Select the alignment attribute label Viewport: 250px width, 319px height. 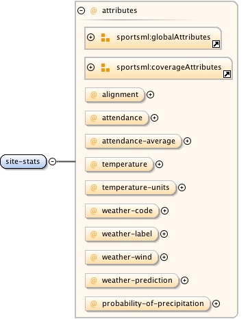point(120,94)
